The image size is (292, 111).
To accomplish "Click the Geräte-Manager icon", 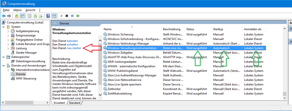I will (13, 53).
